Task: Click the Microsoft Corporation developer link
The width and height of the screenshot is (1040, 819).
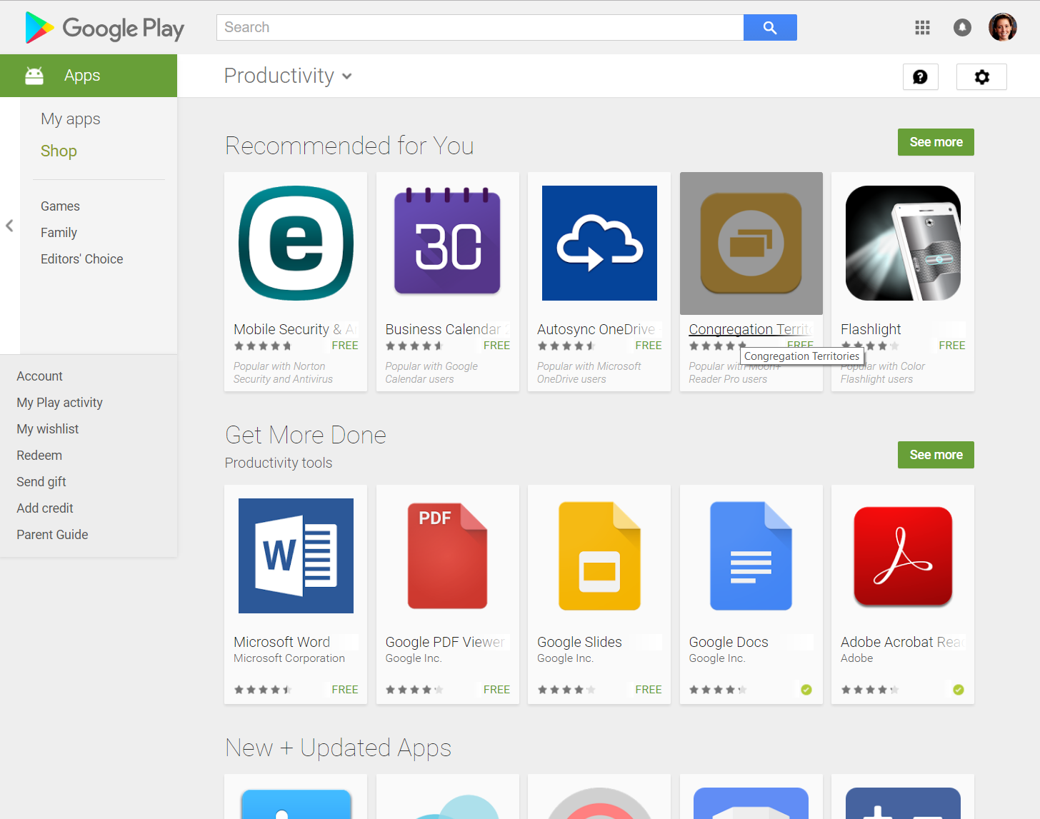Action: (x=289, y=658)
